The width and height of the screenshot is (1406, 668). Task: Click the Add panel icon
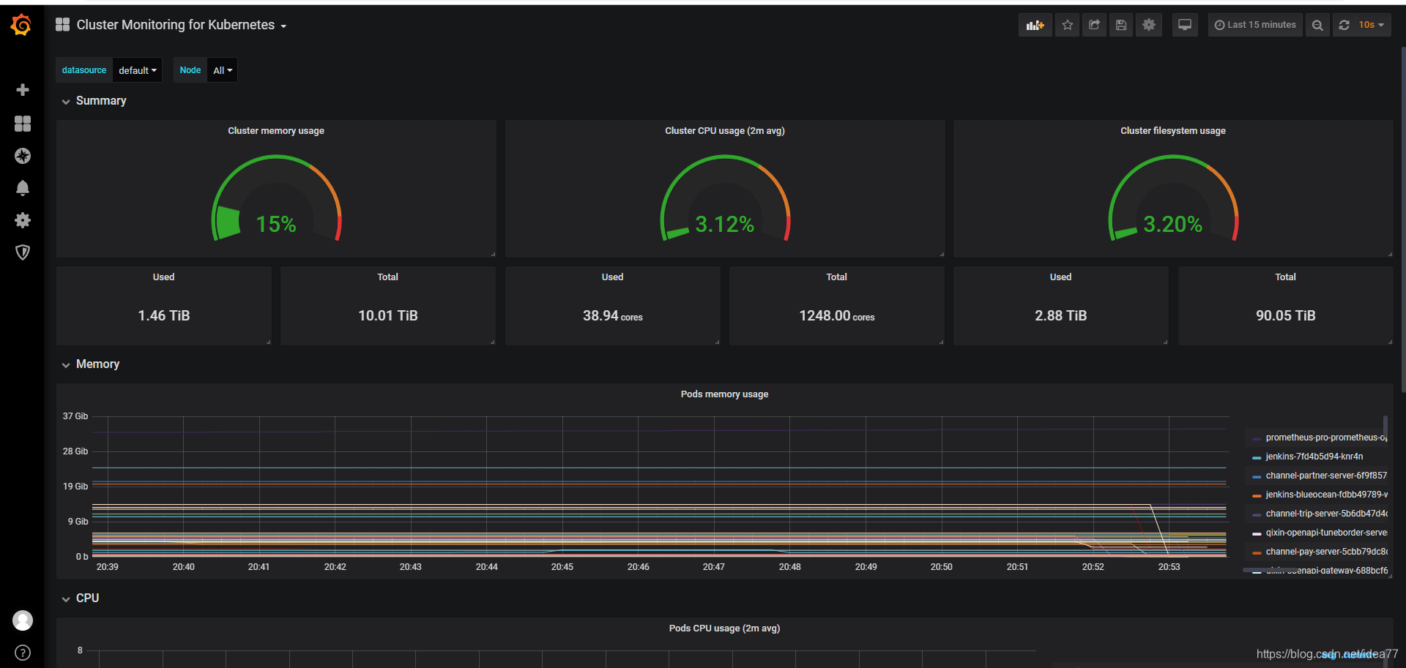1035,25
